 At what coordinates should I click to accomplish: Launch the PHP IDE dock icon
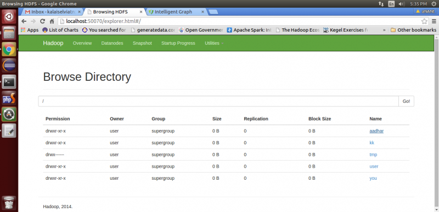tap(9, 98)
